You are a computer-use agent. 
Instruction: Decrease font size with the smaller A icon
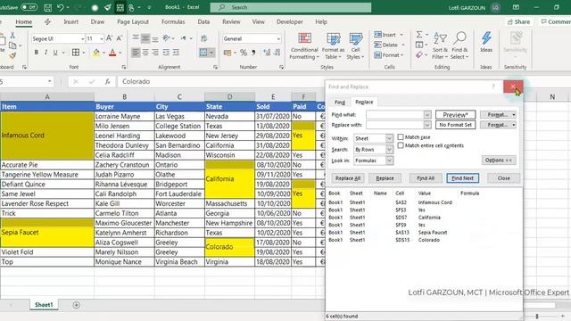(119, 38)
